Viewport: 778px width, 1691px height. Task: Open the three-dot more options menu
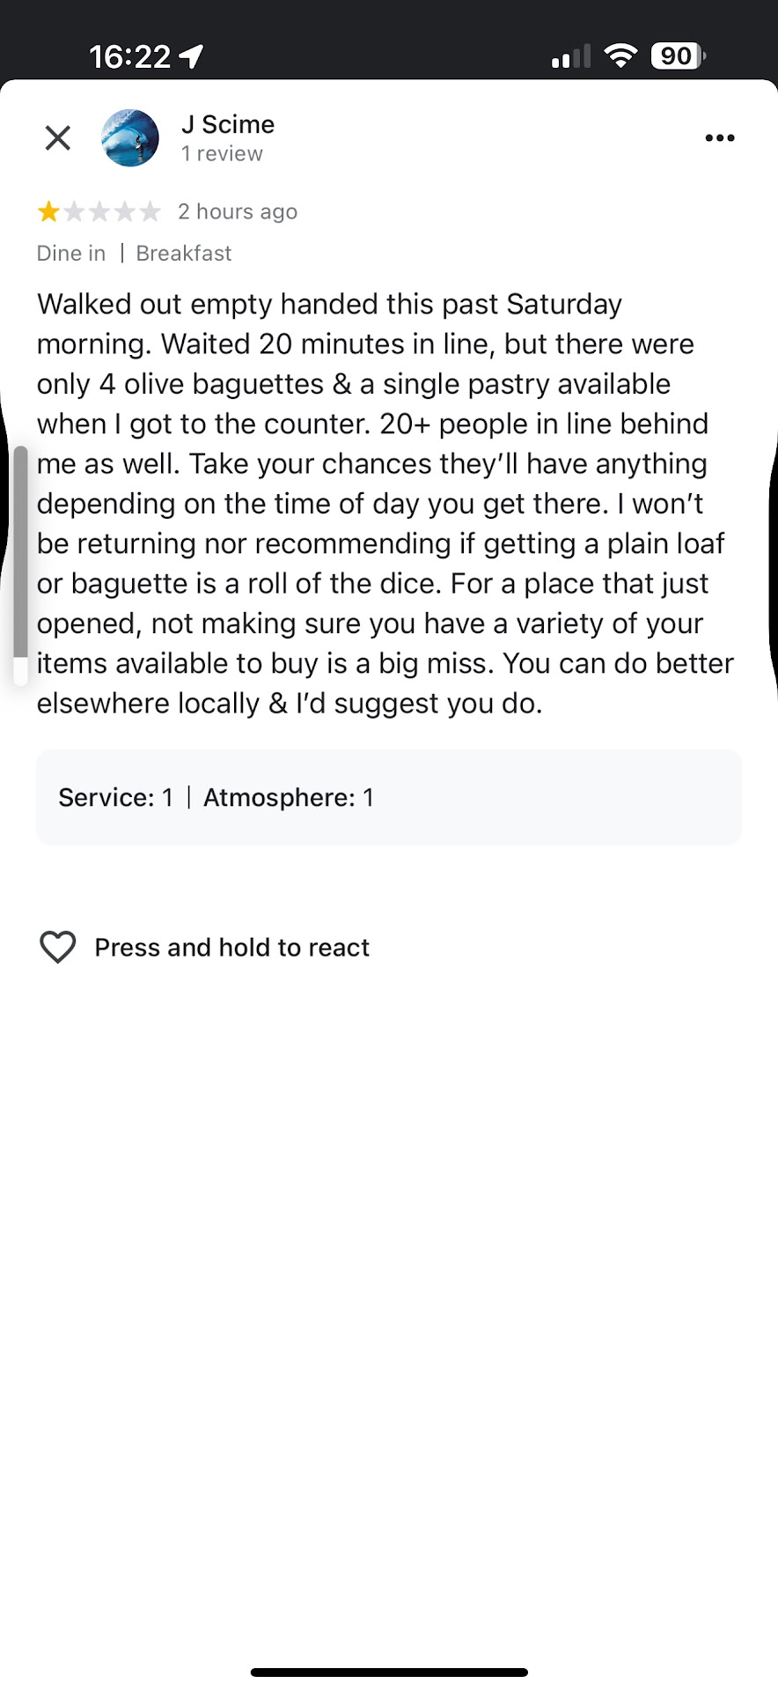719,138
